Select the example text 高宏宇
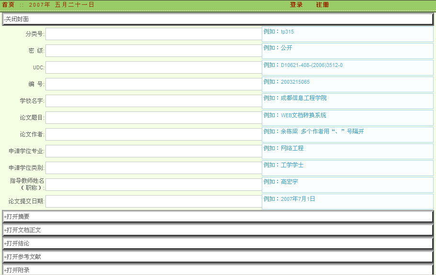 tap(289, 182)
